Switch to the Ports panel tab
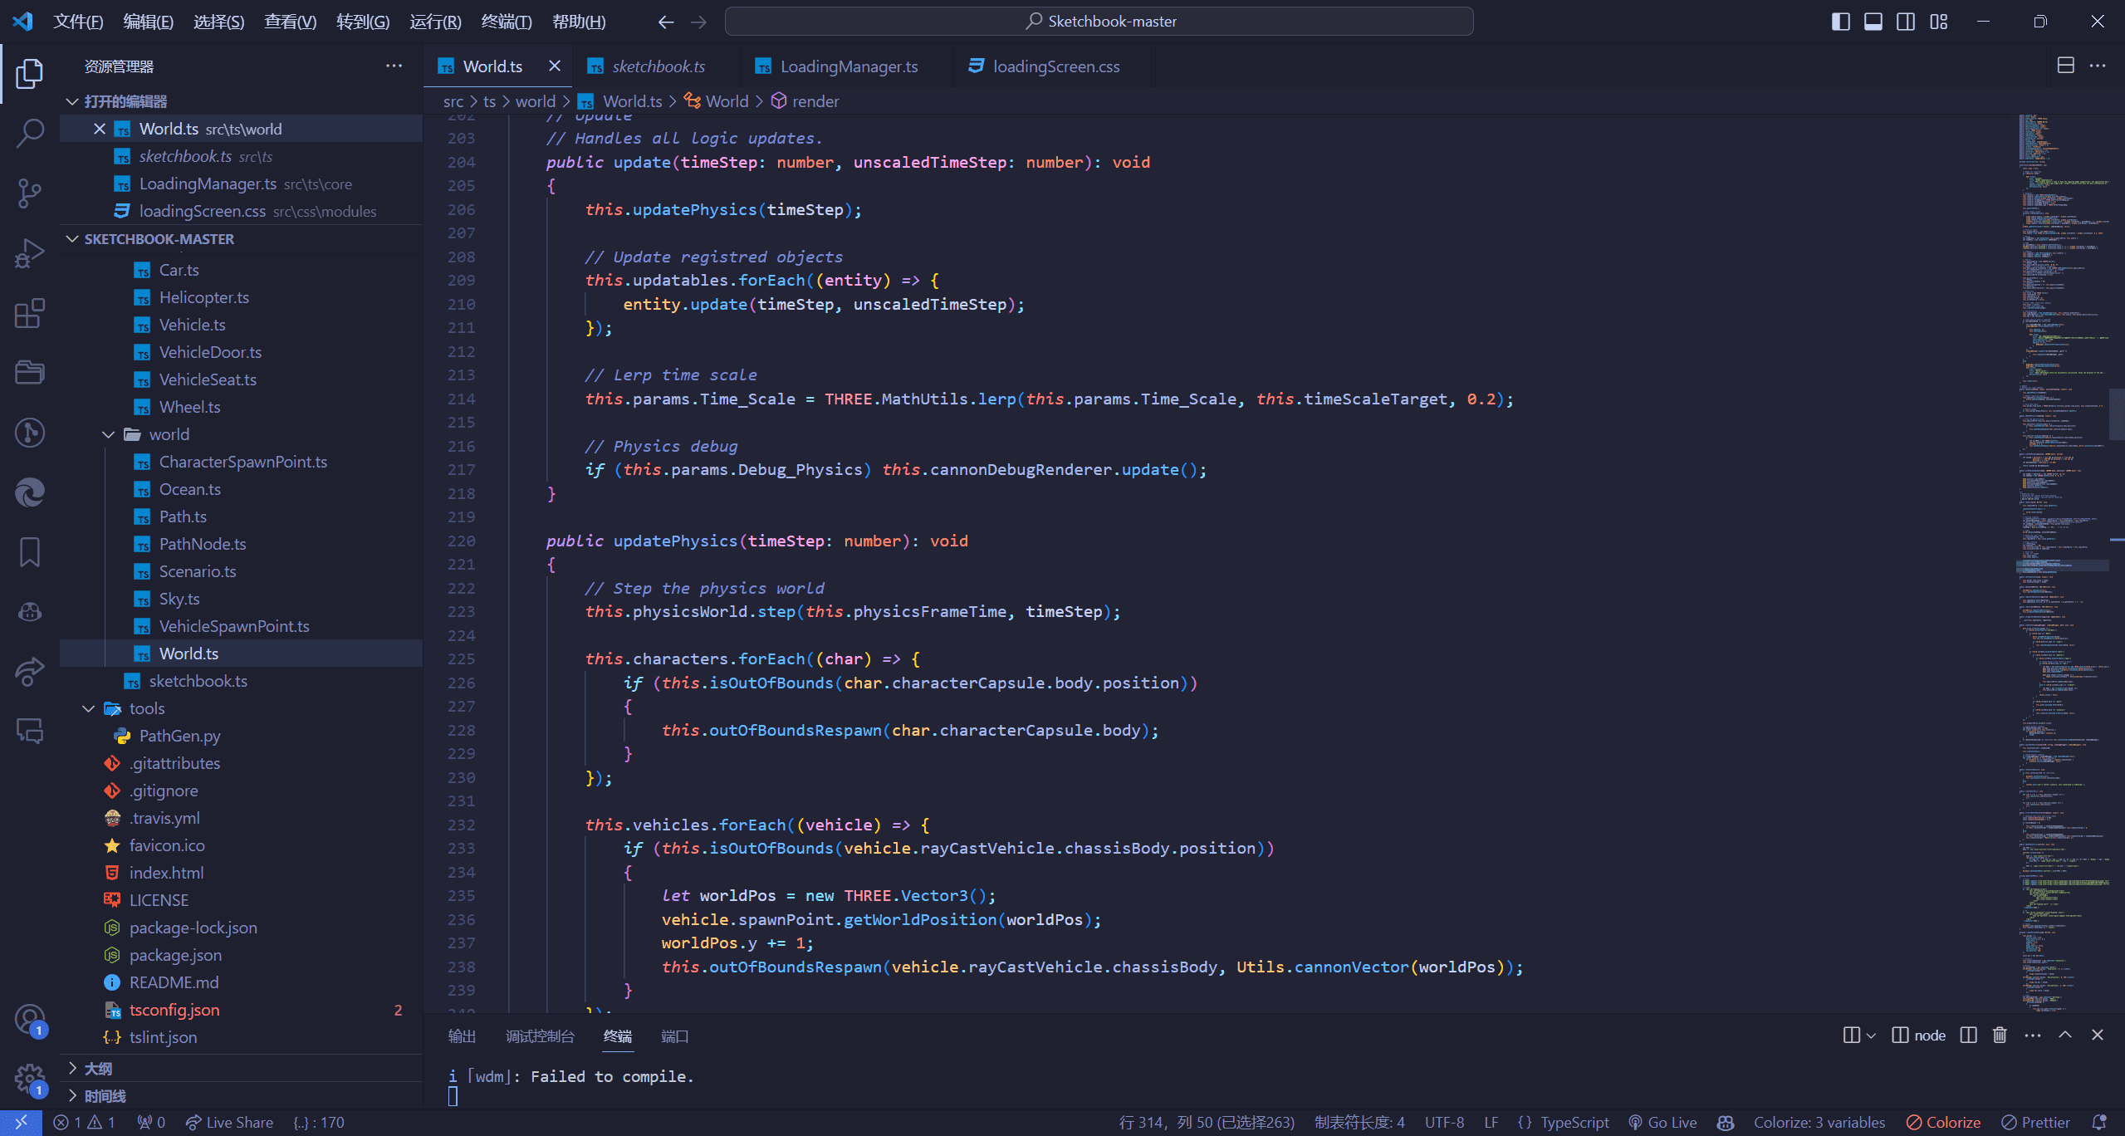 (x=674, y=1036)
